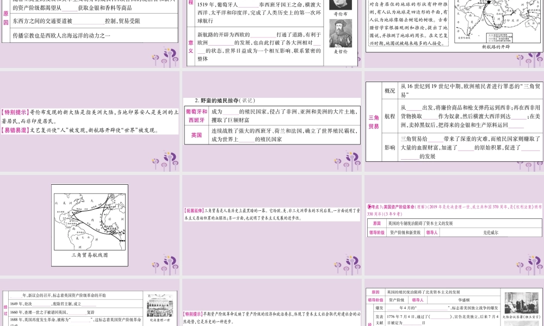Click the heading 考点3:英国资产阶级革命
The height and width of the screenshot is (326, 544).
tap(454, 210)
